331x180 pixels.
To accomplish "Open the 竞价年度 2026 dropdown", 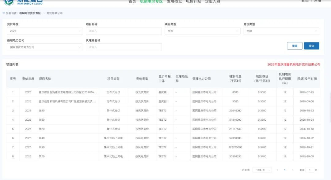I will 45,31.
